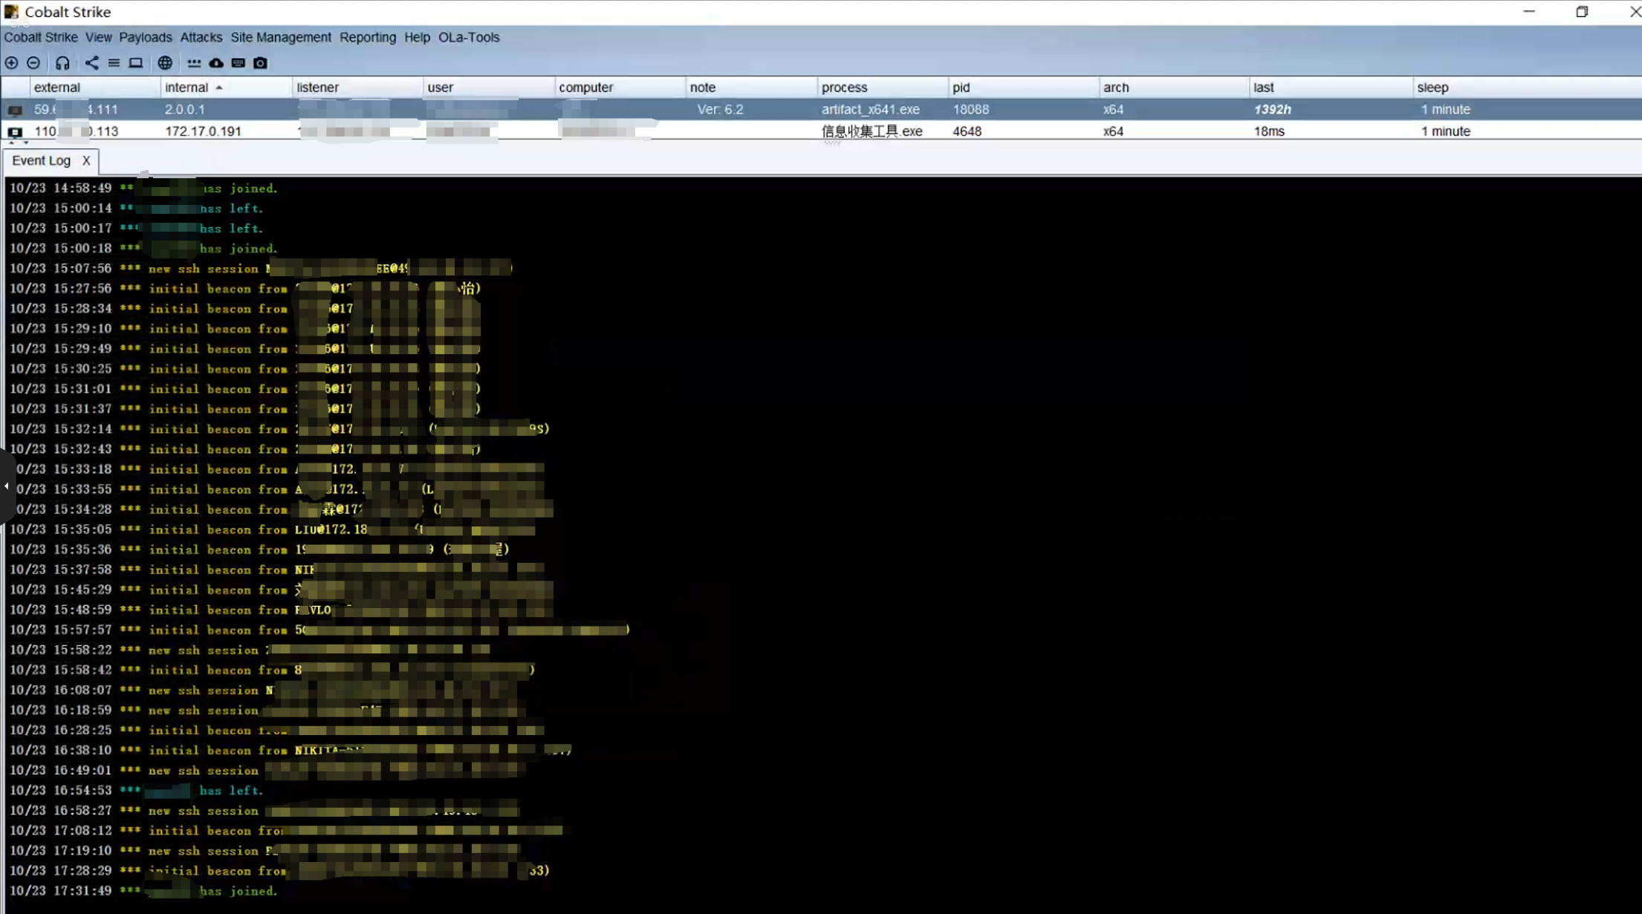Click last cell 1392h
This screenshot has height=914, width=1642.
coord(1272,109)
